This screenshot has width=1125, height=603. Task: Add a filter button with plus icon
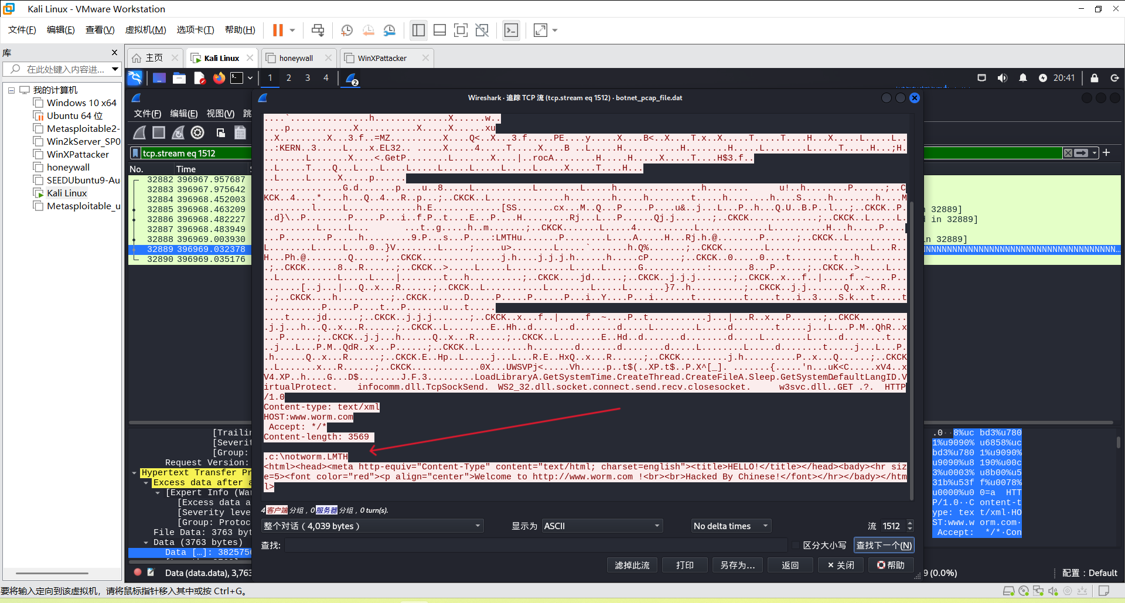(1106, 152)
